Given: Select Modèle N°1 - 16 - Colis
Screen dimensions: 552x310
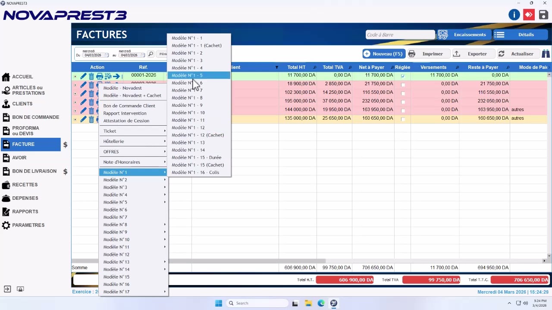Looking at the screenshot, I should (199, 172).
